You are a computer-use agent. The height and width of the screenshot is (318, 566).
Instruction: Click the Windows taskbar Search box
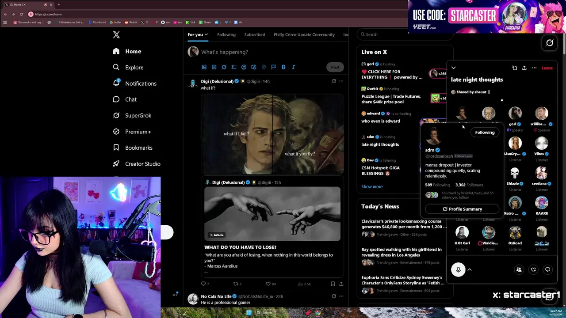[x=267, y=313]
